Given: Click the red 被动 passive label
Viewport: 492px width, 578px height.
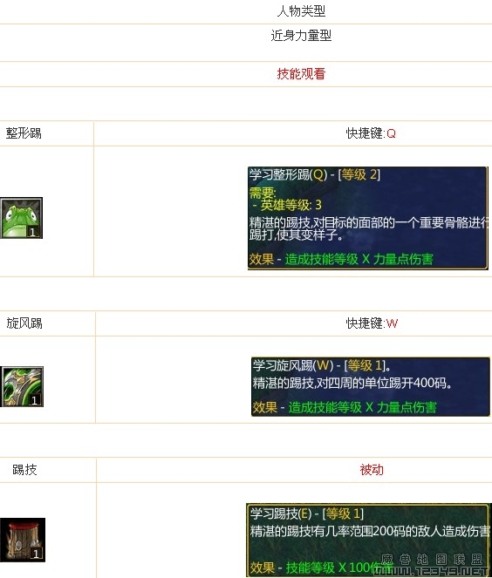Looking at the screenshot, I should point(372,470).
